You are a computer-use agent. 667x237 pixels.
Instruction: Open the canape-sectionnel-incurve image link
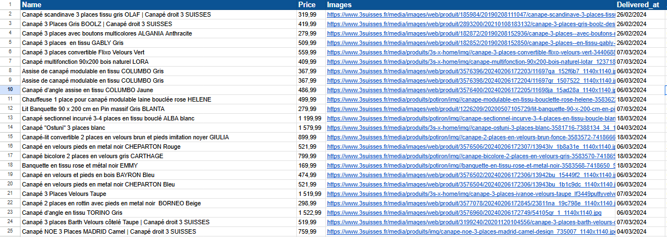tap(471, 118)
